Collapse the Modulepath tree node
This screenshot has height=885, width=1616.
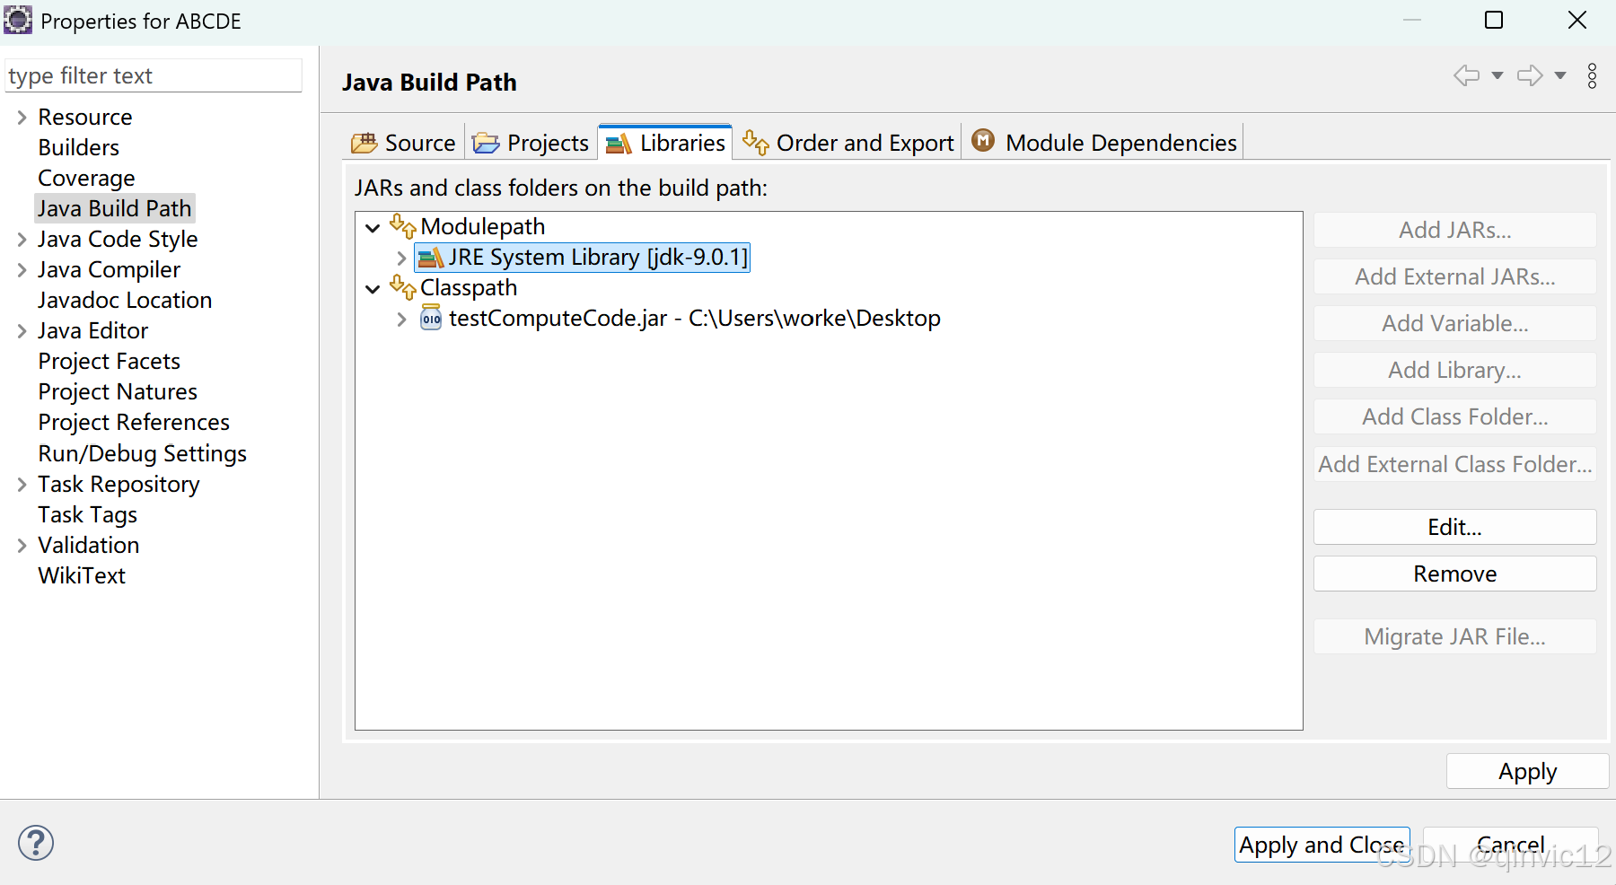click(373, 228)
